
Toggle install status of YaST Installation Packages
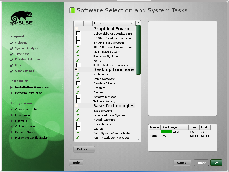point(78,137)
